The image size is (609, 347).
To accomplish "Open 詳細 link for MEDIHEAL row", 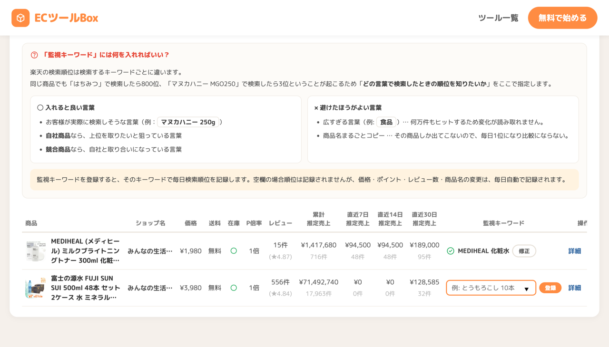I will (x=574, y=251).
